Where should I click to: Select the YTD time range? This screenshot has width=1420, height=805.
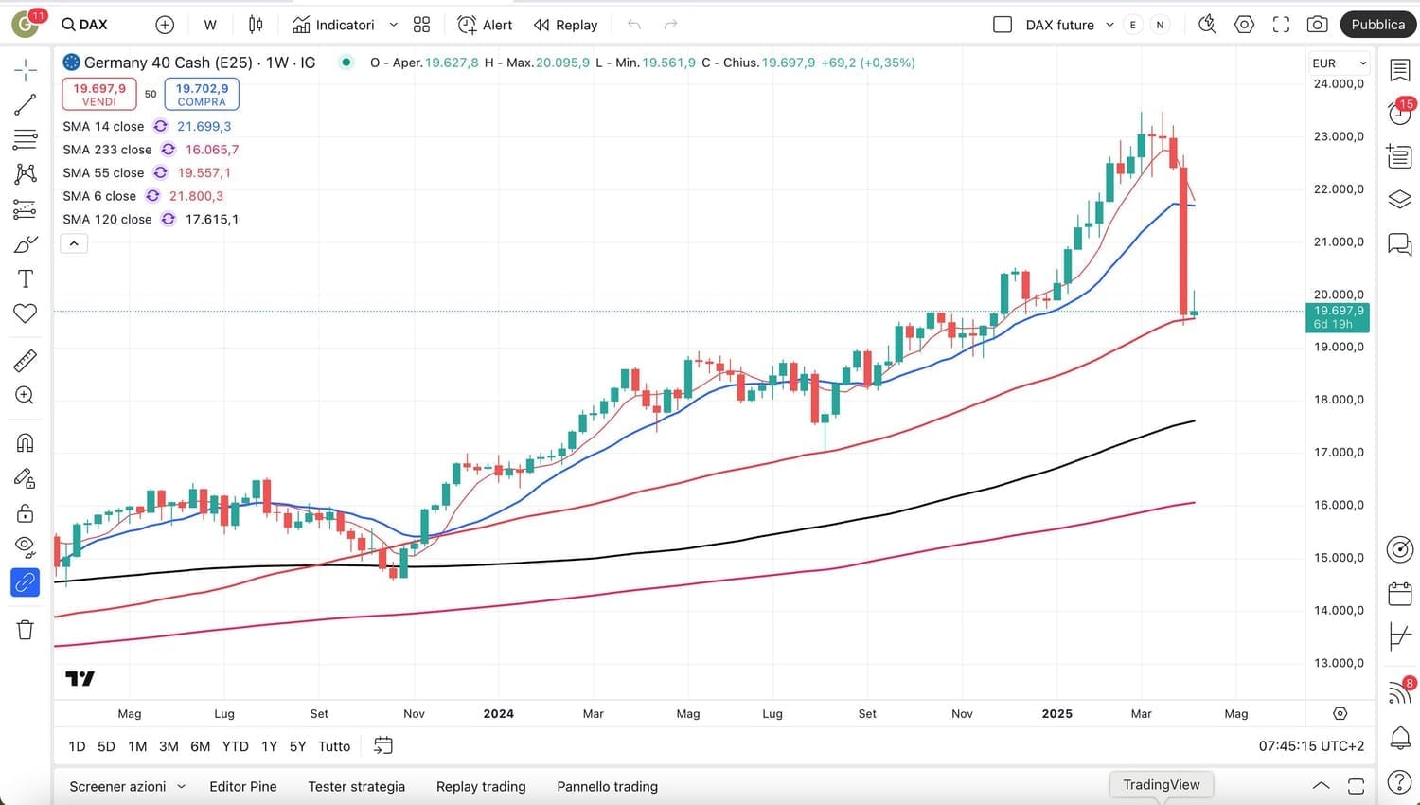pos(235,746)
